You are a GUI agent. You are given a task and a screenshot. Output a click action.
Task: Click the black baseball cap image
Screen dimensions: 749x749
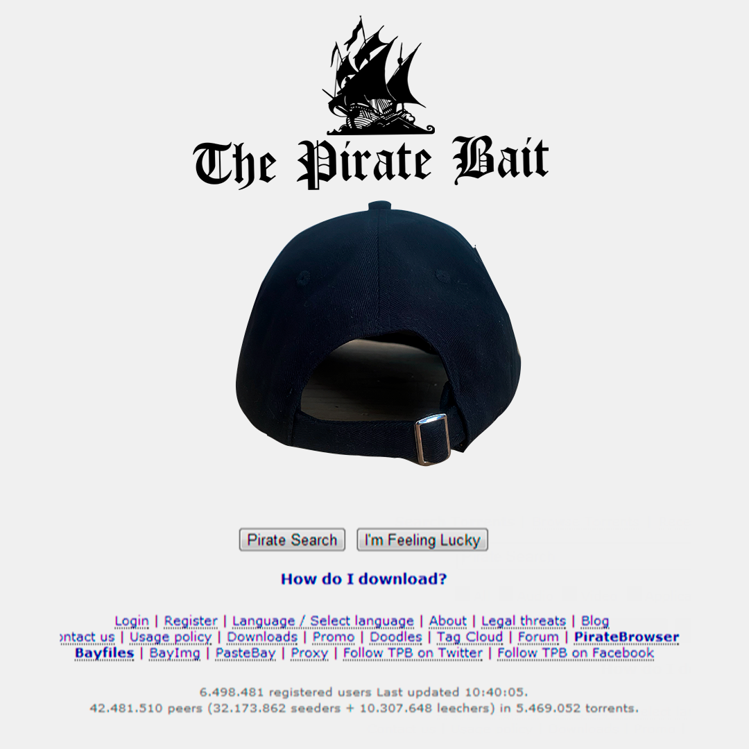click(378, 334)
